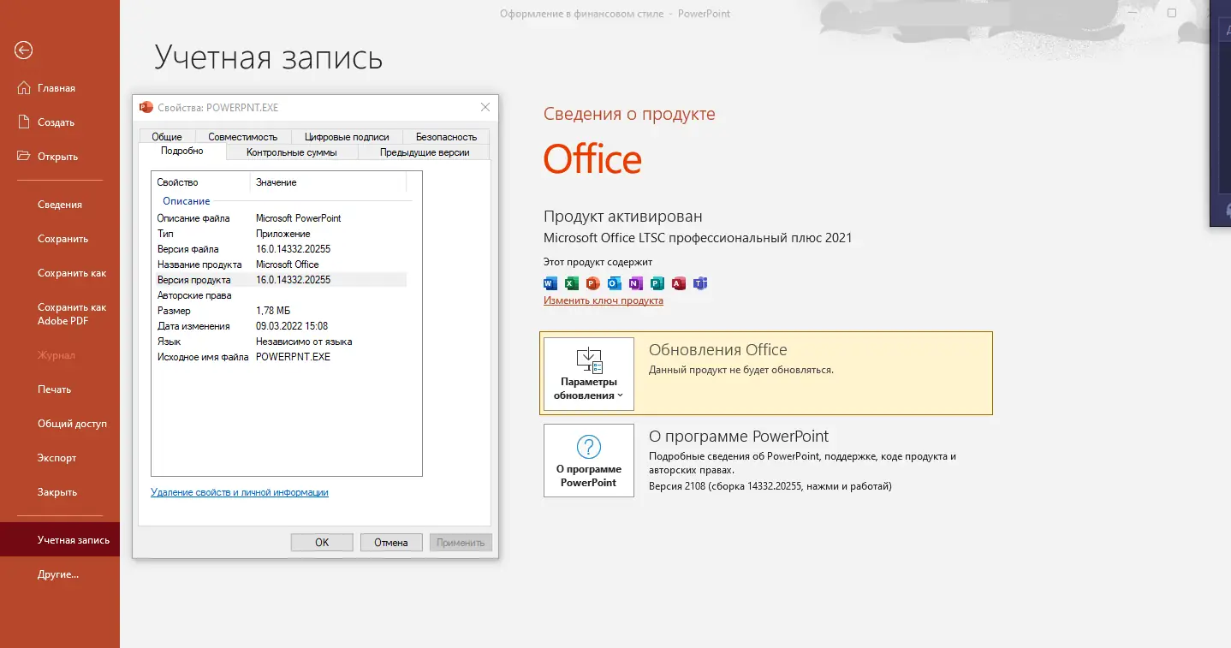The image size is (1231, 648).
Task: Open the 'Цифровые подписи' tab
Action: pyautogui.click(x=346, y=136)
